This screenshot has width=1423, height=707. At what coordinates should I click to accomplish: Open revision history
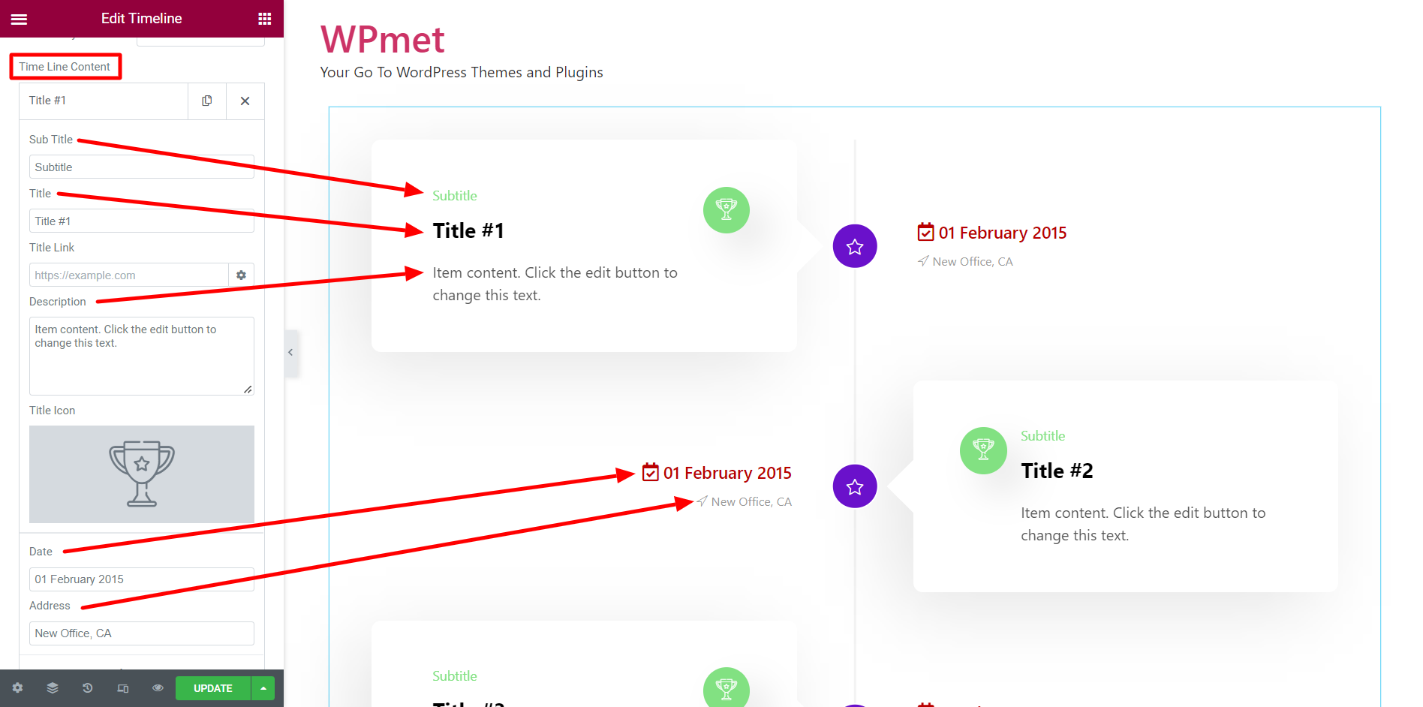pyautogui.click(x=88, y=688)
